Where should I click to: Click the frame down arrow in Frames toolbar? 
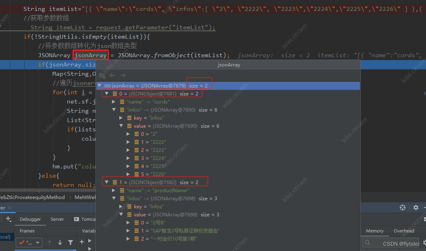tap(60, 242)
